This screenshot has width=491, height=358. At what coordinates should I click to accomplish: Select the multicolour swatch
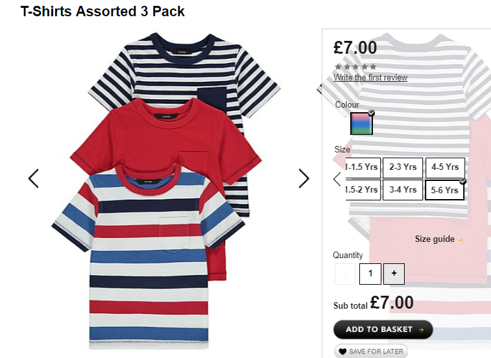pyautogui.click(x=361, y=123)
